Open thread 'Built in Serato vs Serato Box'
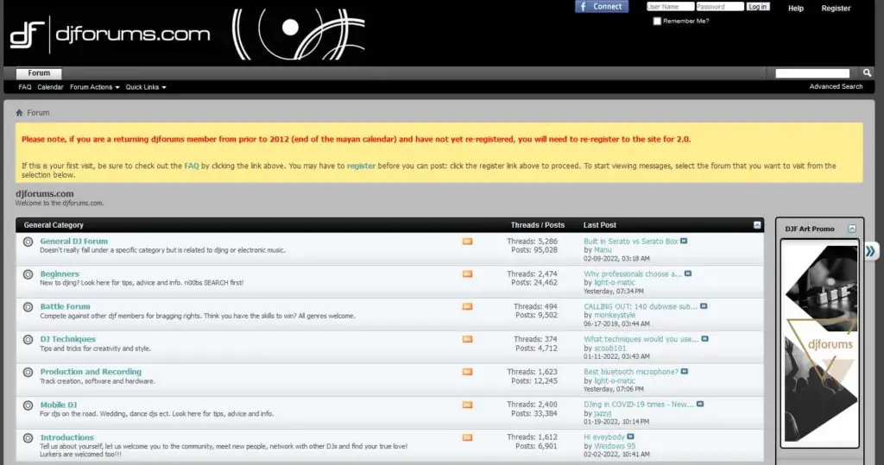 click(631, 242)
